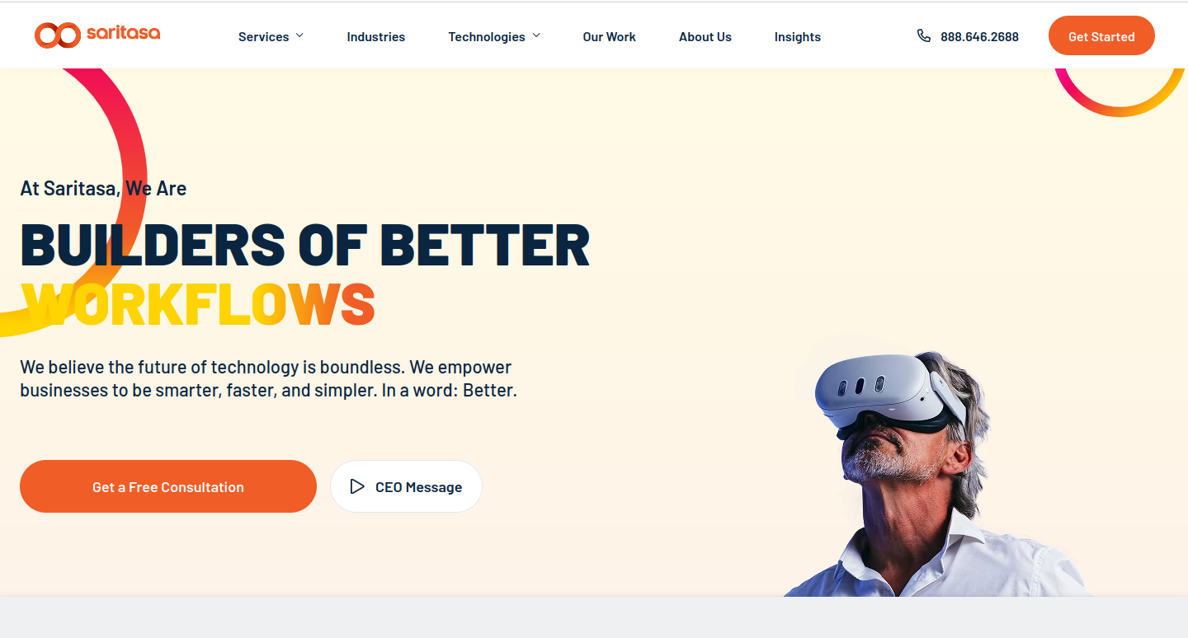Open the Our Work page
Screen dimensions: 1188x638
point(610,36)
